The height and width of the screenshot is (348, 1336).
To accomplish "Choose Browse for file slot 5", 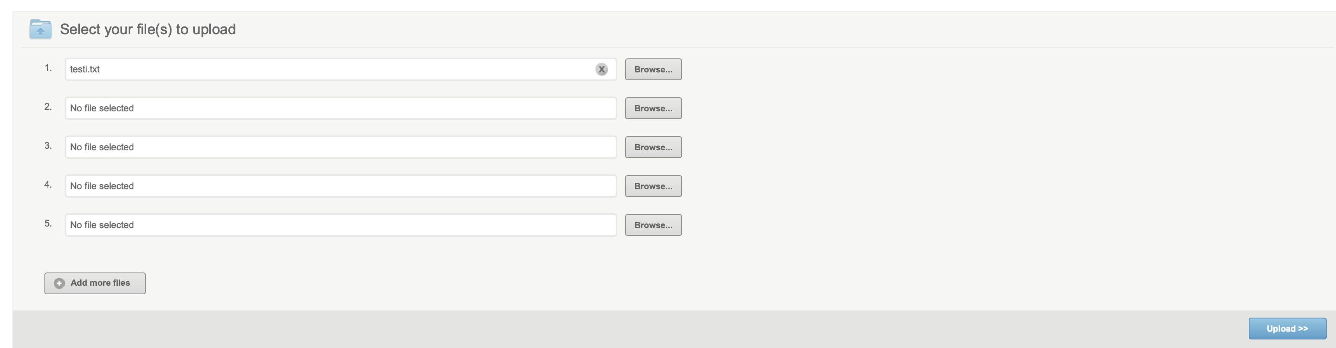I will (x=653, y=225).
